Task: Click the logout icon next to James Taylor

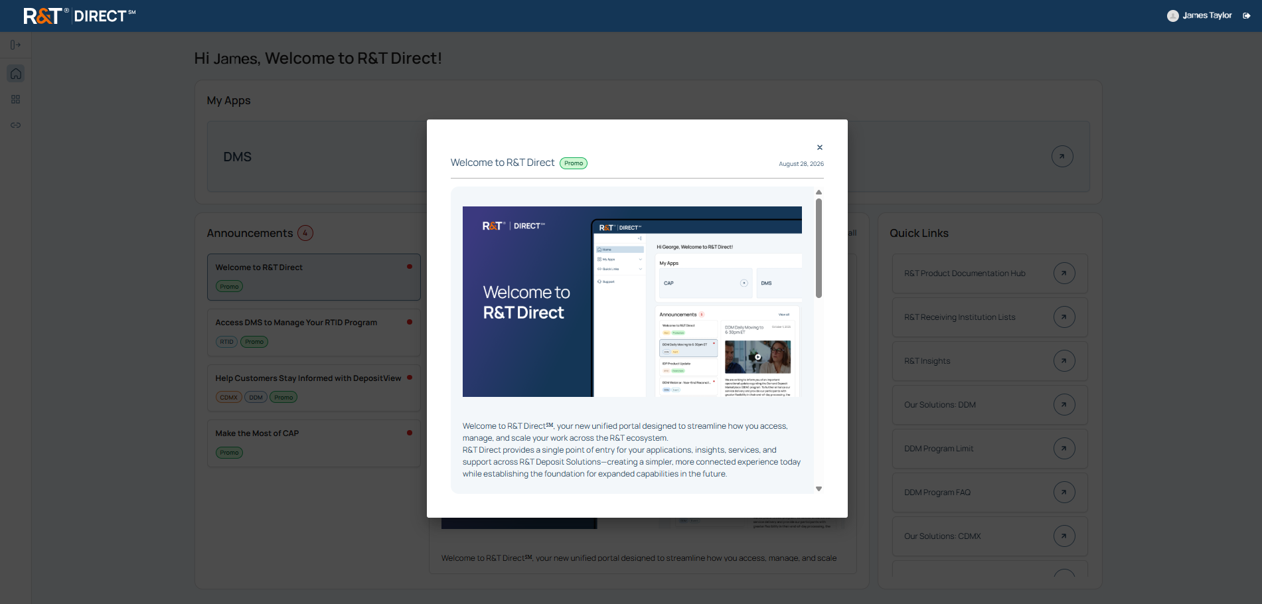Action: [x=1247, y=16]
